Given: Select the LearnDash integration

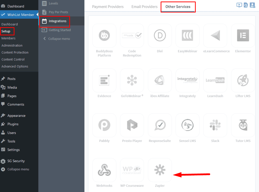Looking at the screenshot, I should coord(215,80).
